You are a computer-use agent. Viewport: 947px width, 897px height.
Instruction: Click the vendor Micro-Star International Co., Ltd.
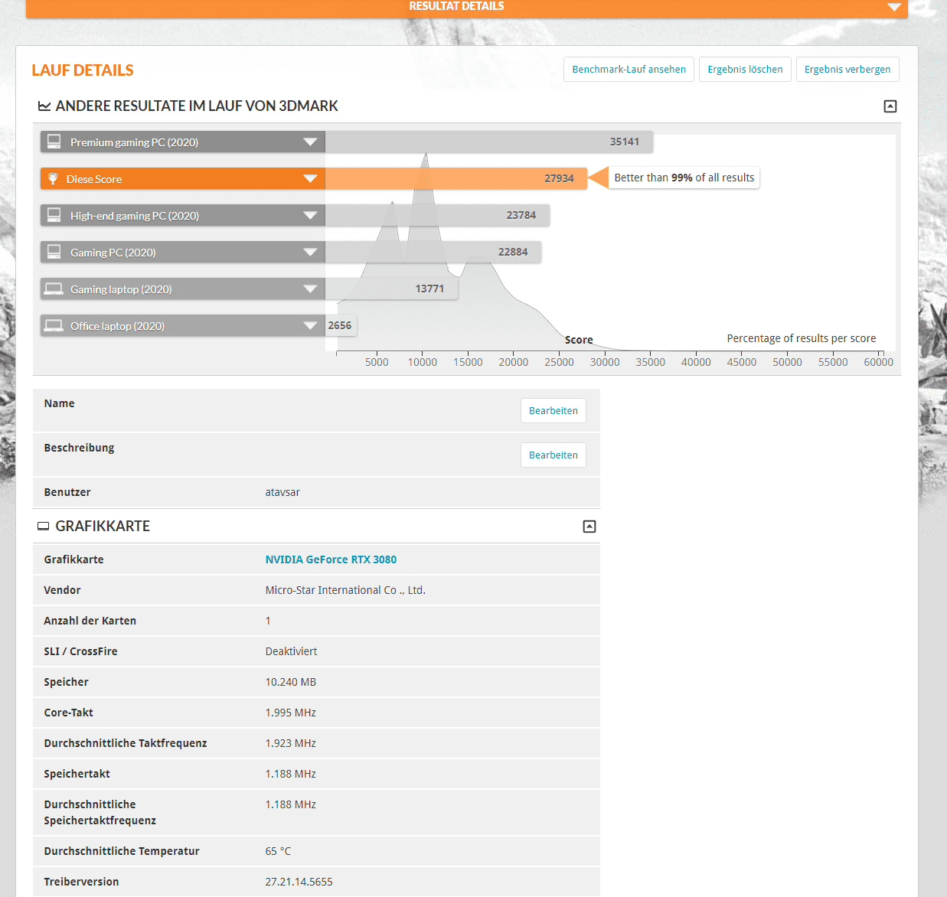[345, 590]
